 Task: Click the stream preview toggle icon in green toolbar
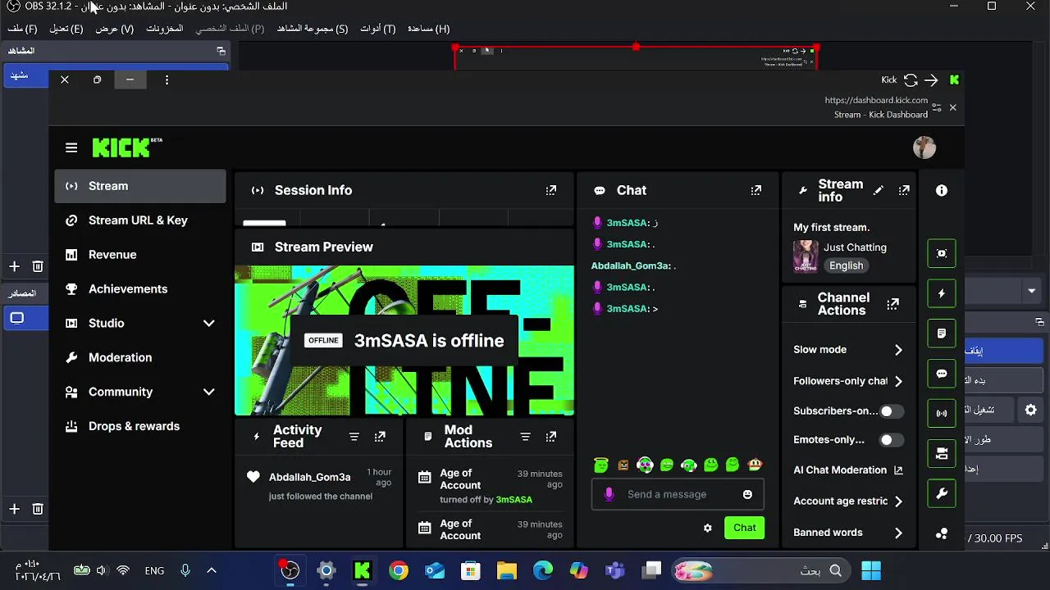point(942,253)
